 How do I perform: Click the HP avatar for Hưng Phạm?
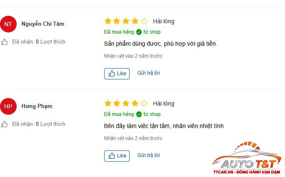(x=8, y=106)
